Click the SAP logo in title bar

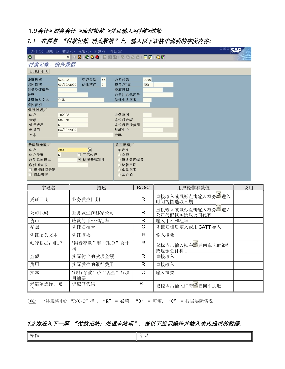(236, 51)
